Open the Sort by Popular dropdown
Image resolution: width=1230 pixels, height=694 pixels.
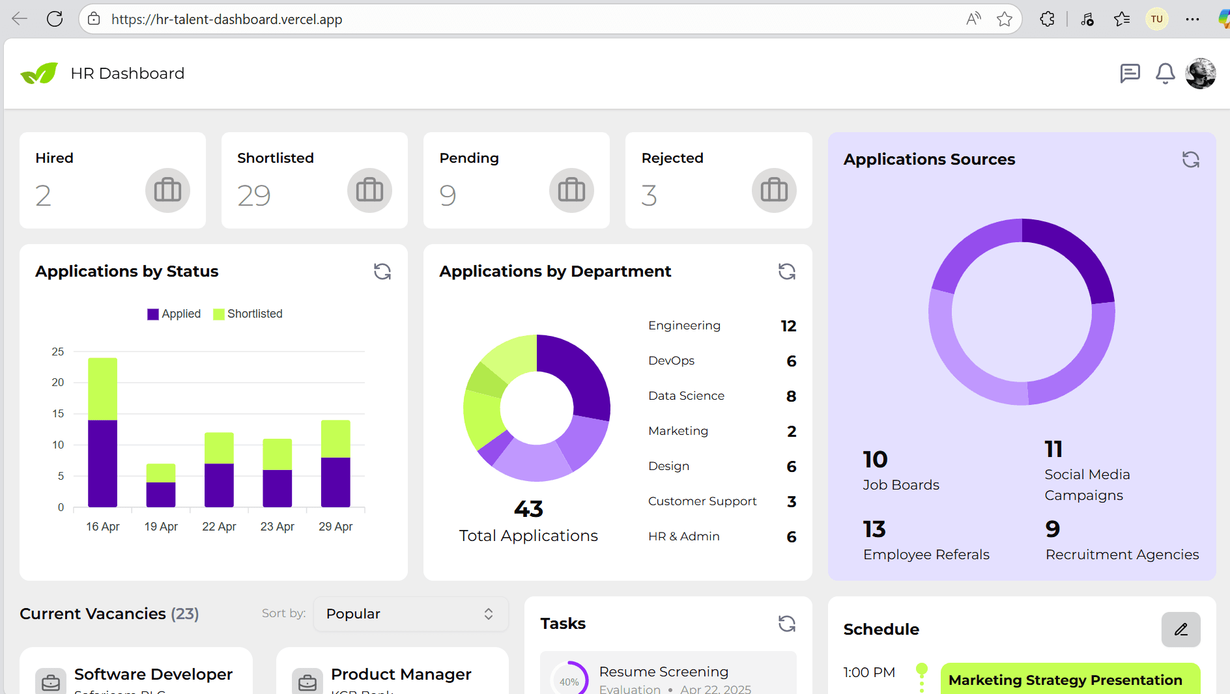tap(410, 614)
